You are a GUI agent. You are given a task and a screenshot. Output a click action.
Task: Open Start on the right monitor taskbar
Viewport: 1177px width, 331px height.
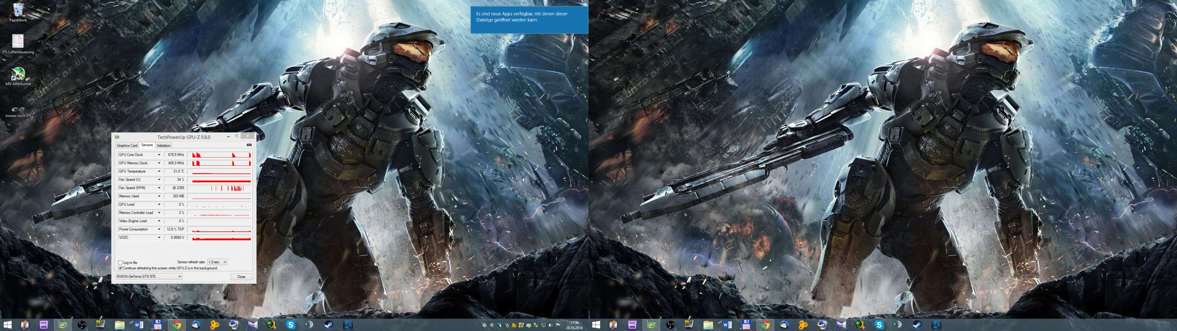point(596,325)
